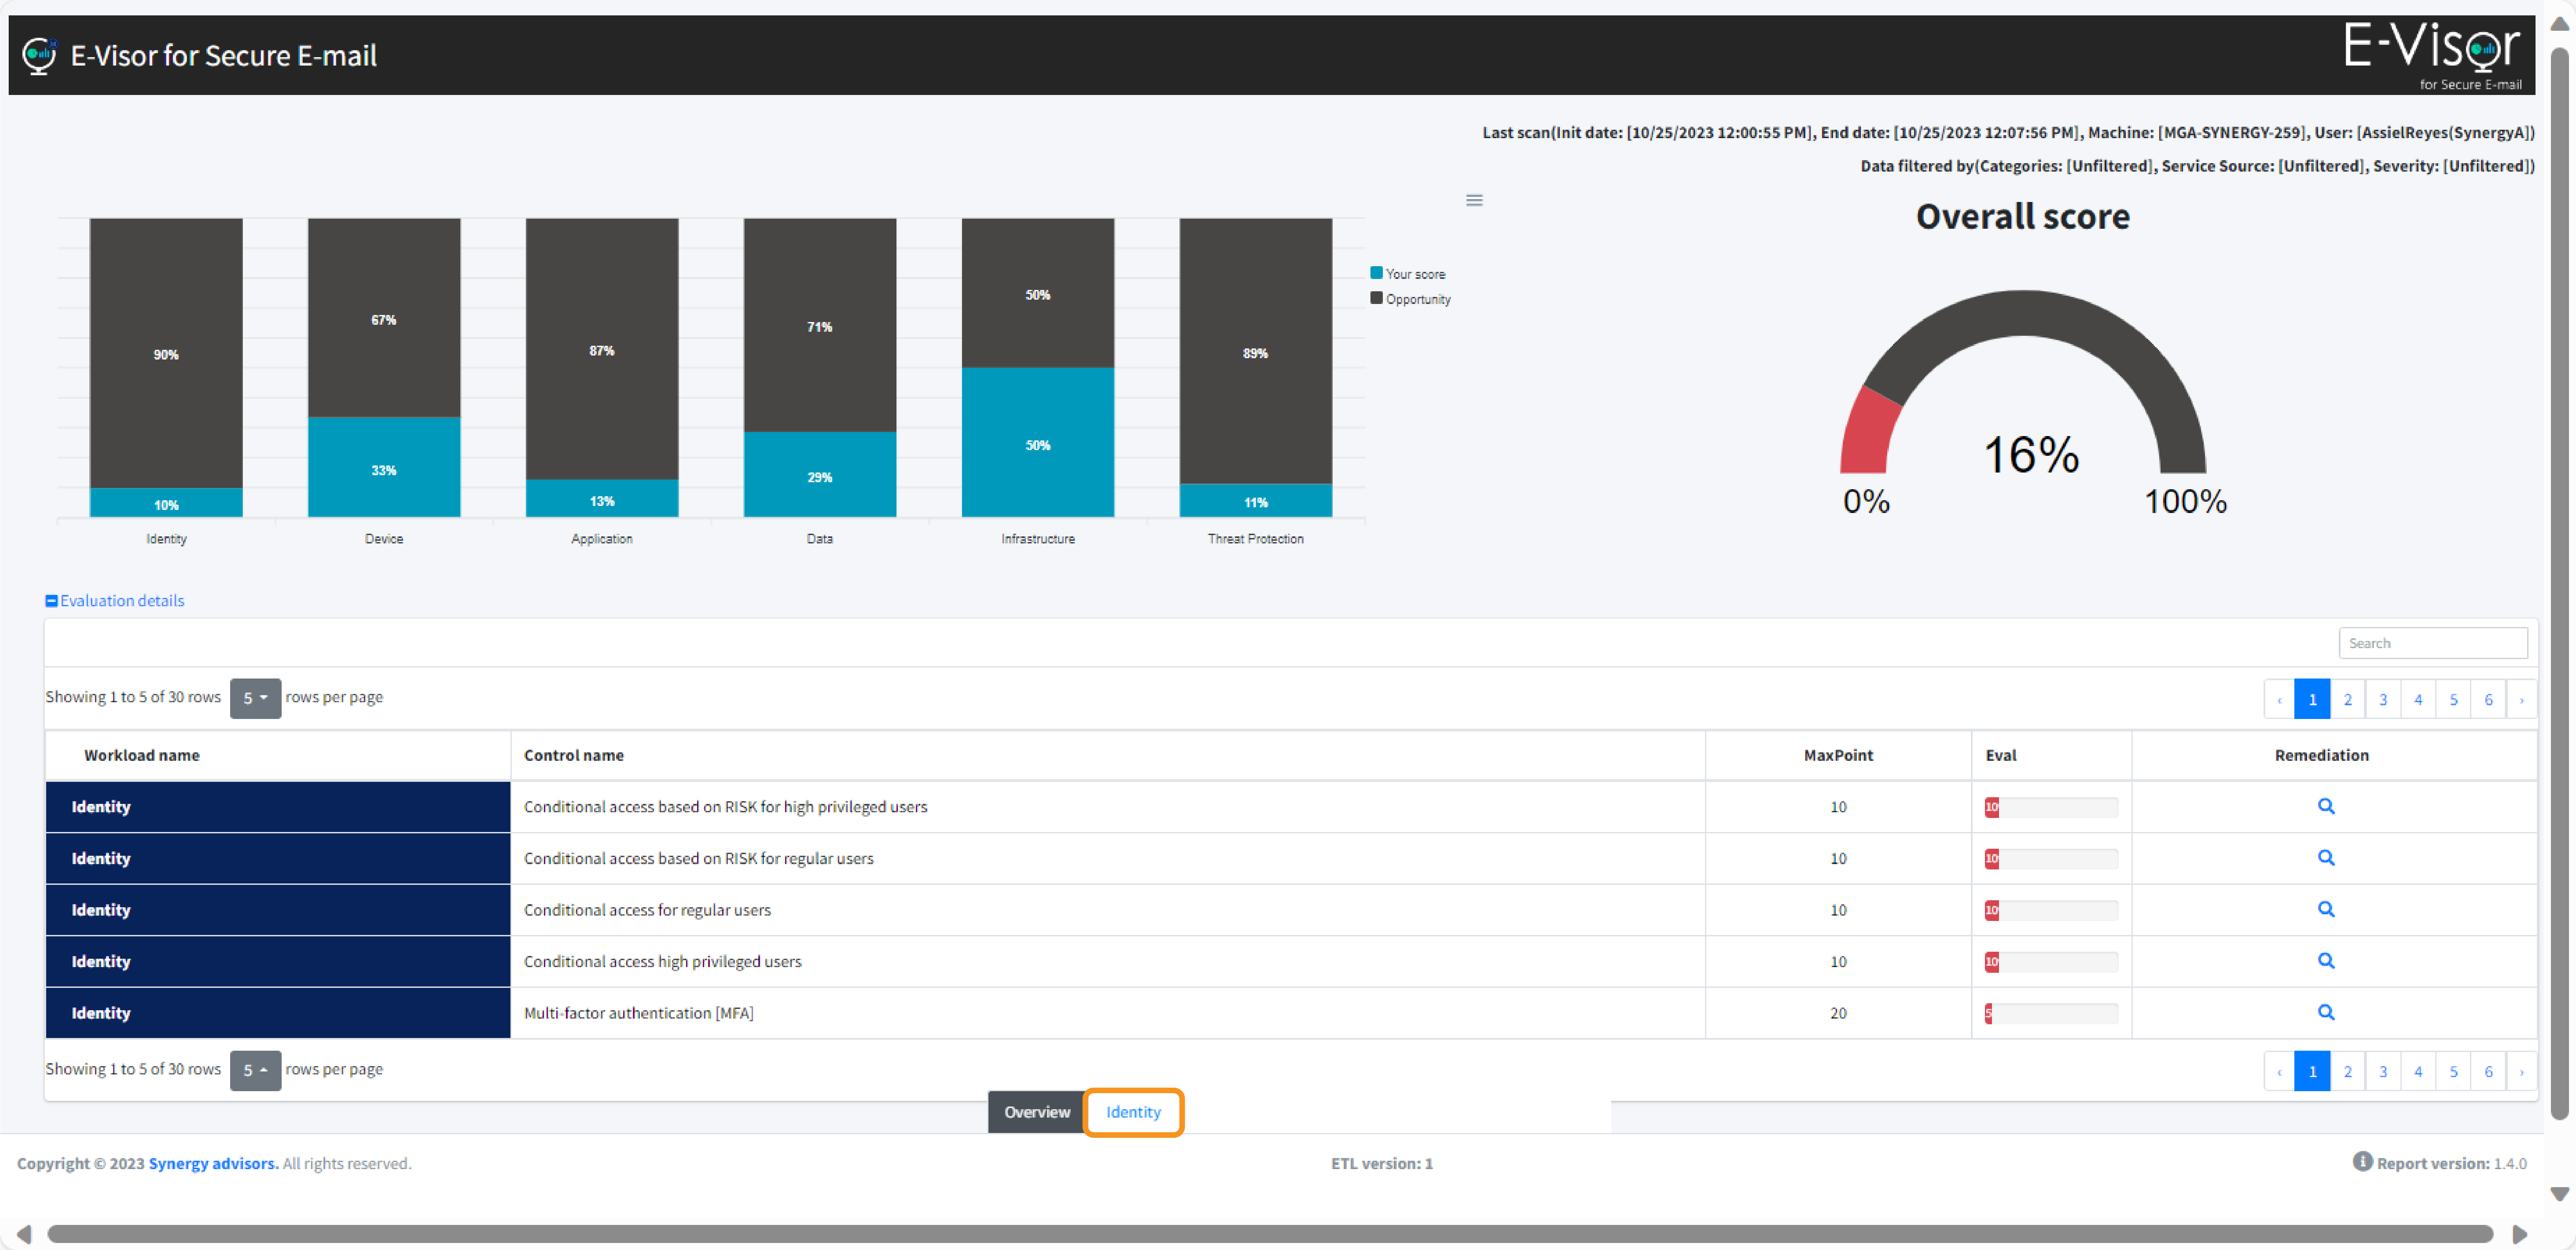
Task: Click the Device 33% teal score segment
Action: tap(384, 467)
